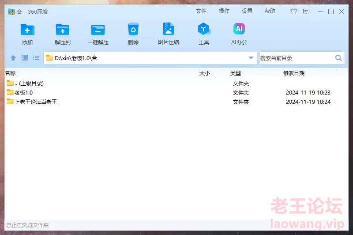This screenshot has height=235, width=353.
Task: Click the folder icon of the 上级目录 row
Action: coord(10,83)
